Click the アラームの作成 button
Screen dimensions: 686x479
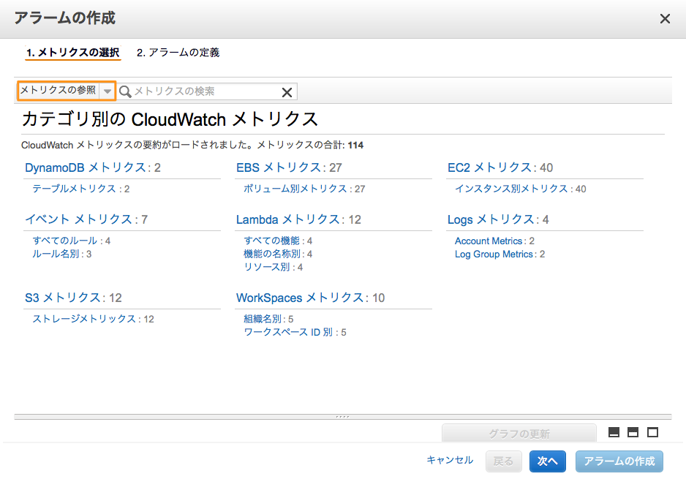tap(619, 461)
